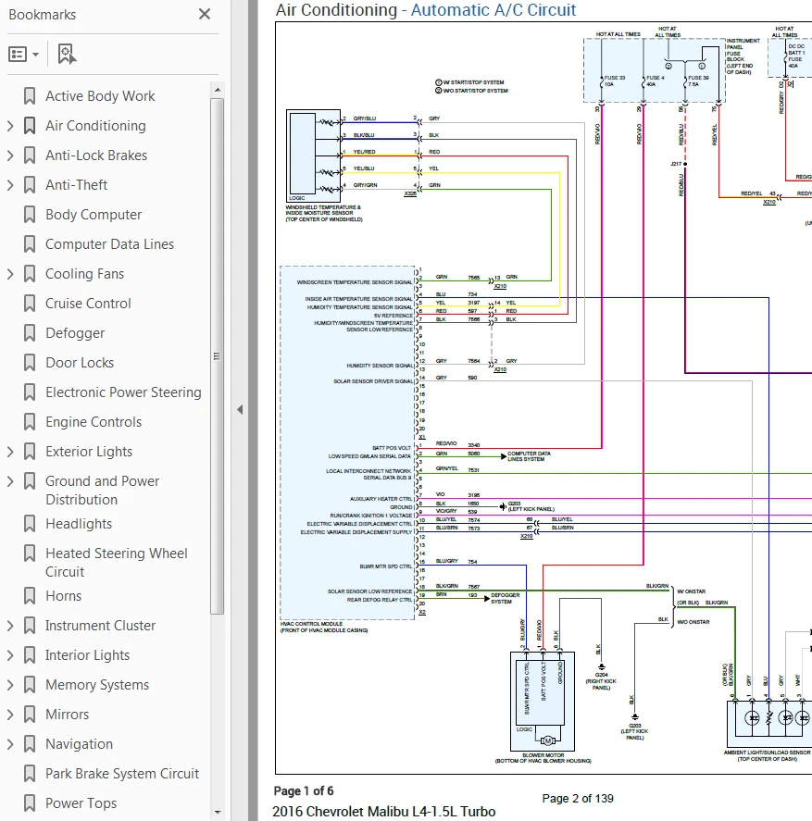Viewport: 812px width, 821px height.
Task: Collapse the sidebar with the arrow handle
Action: pos(240,410)
